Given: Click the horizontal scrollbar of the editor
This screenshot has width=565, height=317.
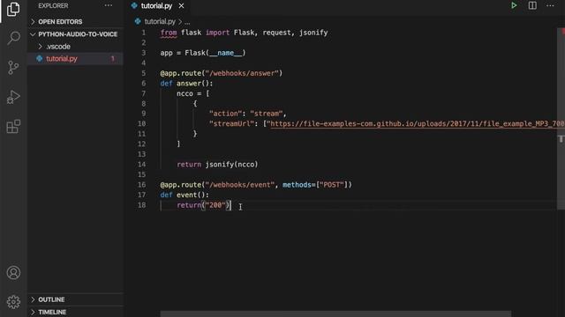Looking at the screenshot, I should tap(335, 314).
